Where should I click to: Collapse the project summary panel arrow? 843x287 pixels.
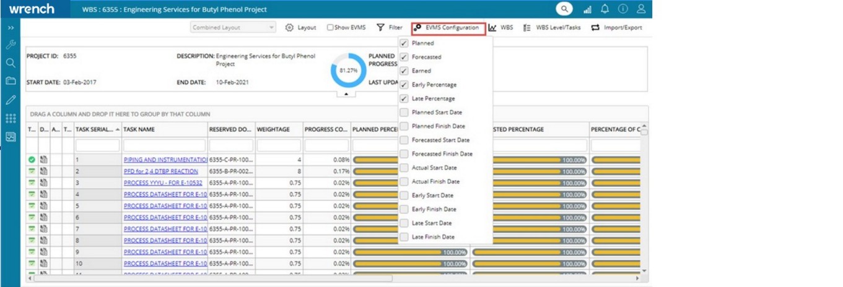pos(346,94)
